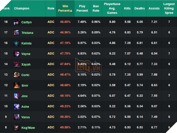The height and width of the screenshot is (133, 177).
Task: Select Vayne's win rate 47.79%
Action: point(65,53)
